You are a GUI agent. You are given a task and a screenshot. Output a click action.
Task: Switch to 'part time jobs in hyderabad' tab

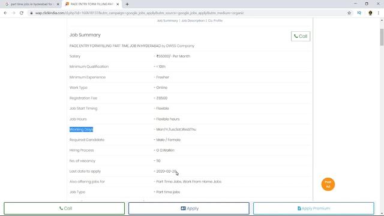click(x=31, y=4)
